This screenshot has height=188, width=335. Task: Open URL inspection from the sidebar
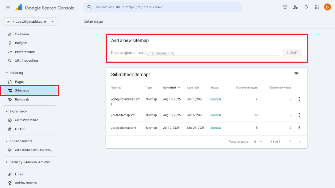(26, 61)
